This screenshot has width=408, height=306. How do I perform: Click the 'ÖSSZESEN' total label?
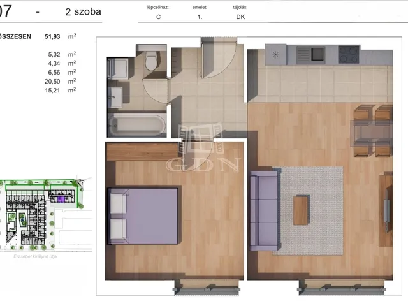coord(15,37)
